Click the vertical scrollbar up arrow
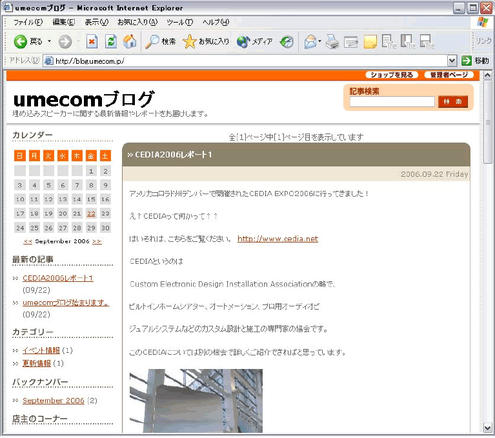 click(x=487, y=75)
